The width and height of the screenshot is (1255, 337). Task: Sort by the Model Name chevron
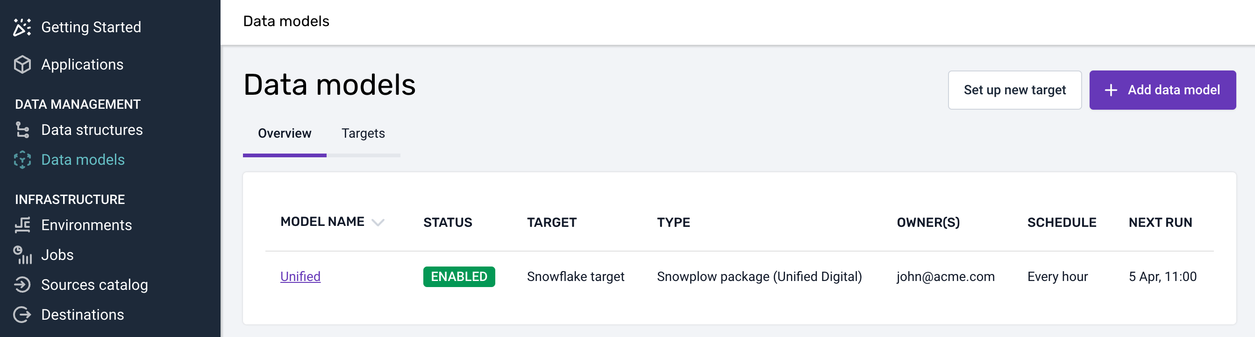pos(378,223)
